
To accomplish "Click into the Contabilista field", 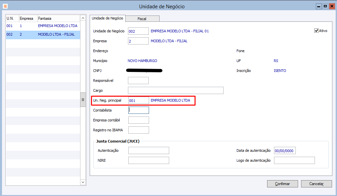I will click(138, 110).
